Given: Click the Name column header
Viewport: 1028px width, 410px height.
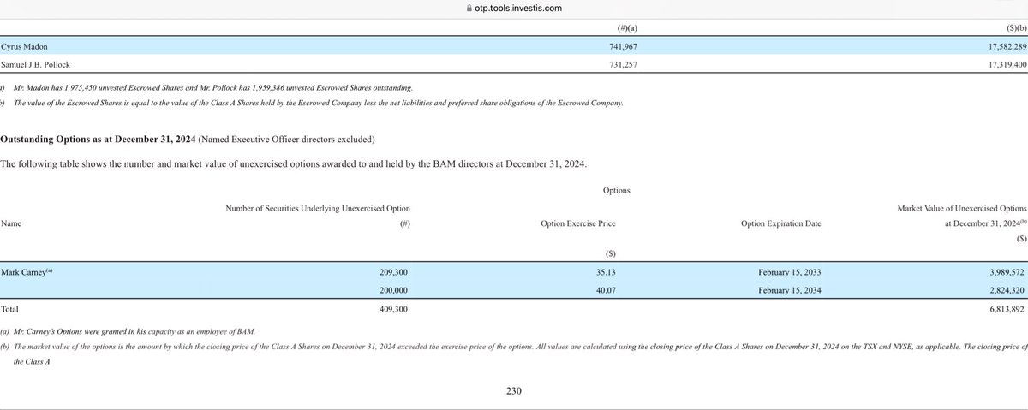Looking at the screenshot, I should pyautogui.click(x=13, y=223).
